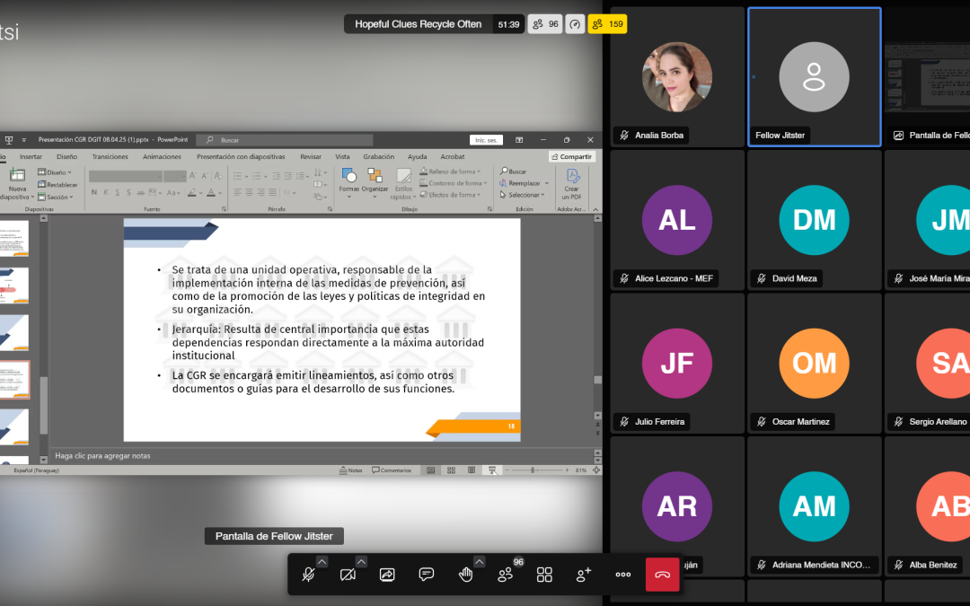Screen dimensions: 970x606
Task: Open the meeting chat panel
Action: (427, 575)
